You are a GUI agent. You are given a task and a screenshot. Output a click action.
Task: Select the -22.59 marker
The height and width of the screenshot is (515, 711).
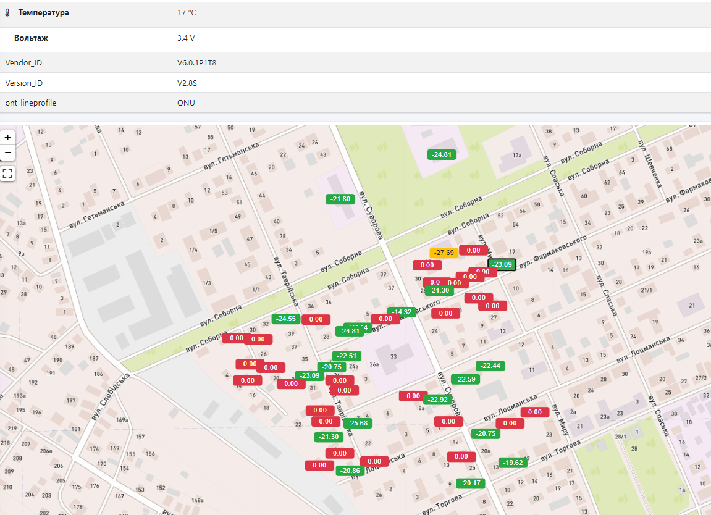click(465, 379)
